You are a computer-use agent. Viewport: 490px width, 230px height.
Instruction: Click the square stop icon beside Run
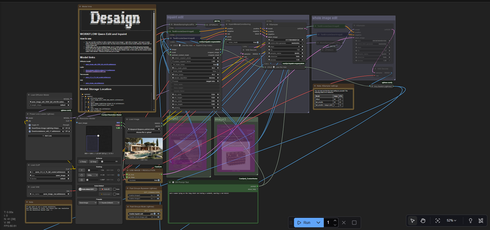pyautogui.click(x=354, y=223)
